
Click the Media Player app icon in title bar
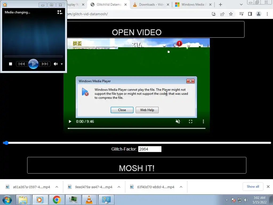(5, 5)
